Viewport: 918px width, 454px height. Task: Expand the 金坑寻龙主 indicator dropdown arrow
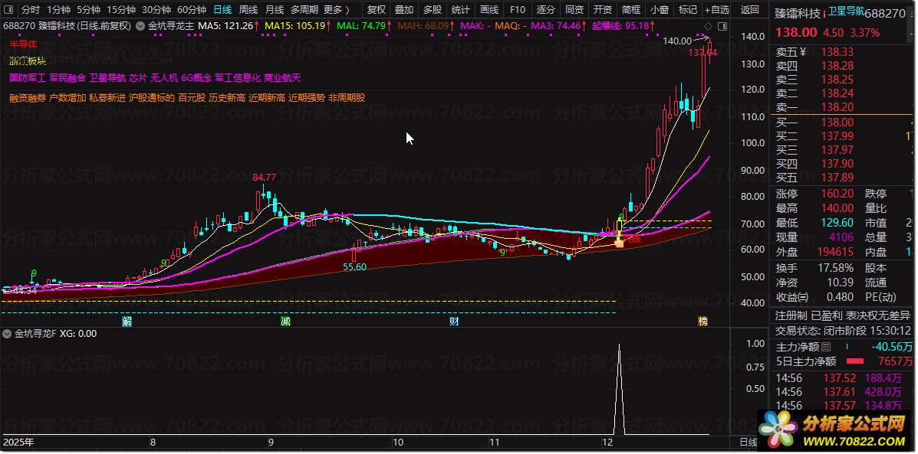point(140,26)
